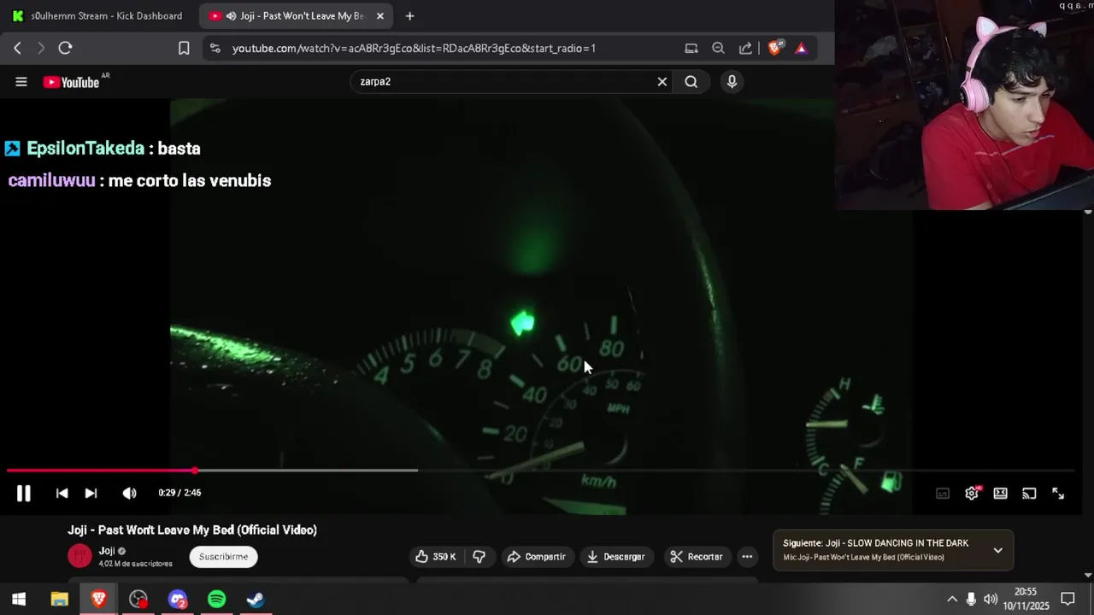Like the video, 350 K
The height and width of the screenshot is (615, 1094).
[x=436, y=557]
